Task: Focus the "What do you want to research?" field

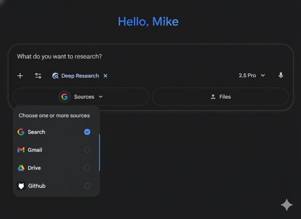Action: [118, 57]
